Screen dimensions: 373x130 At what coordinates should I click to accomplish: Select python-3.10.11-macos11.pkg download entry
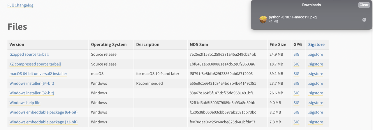pos(312,19)
